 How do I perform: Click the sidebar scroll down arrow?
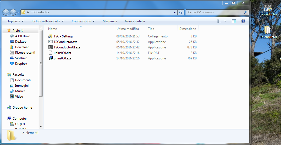[41, 127]
